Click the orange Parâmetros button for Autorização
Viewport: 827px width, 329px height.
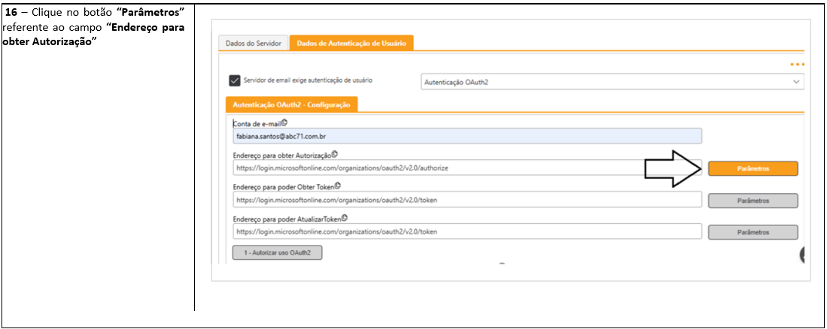[753, 169]
